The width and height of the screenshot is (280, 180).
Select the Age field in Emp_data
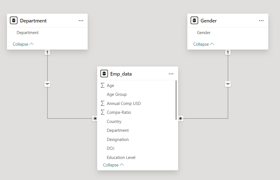tap(110, 86)
